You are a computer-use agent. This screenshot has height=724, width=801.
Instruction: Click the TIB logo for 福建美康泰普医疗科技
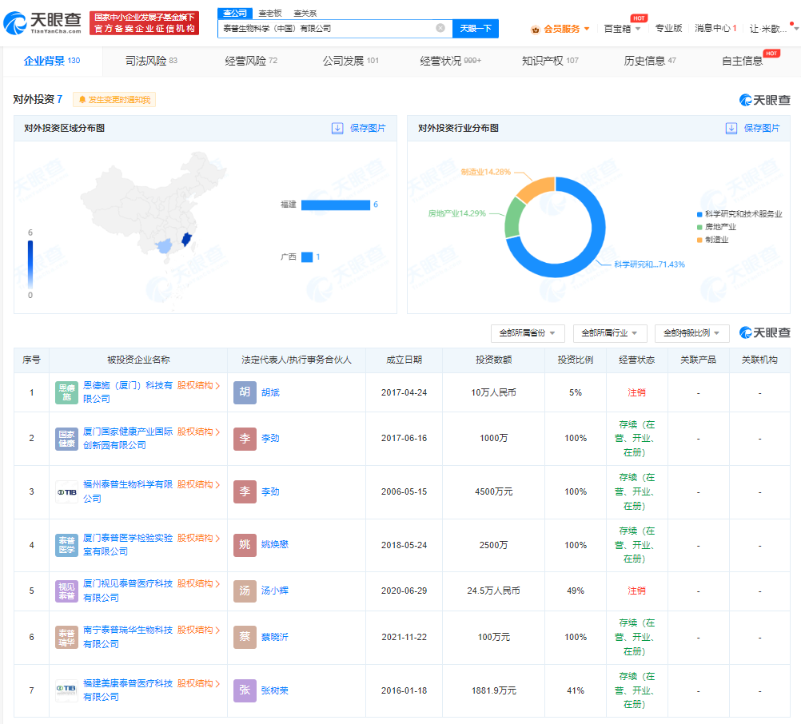point(66,690)
